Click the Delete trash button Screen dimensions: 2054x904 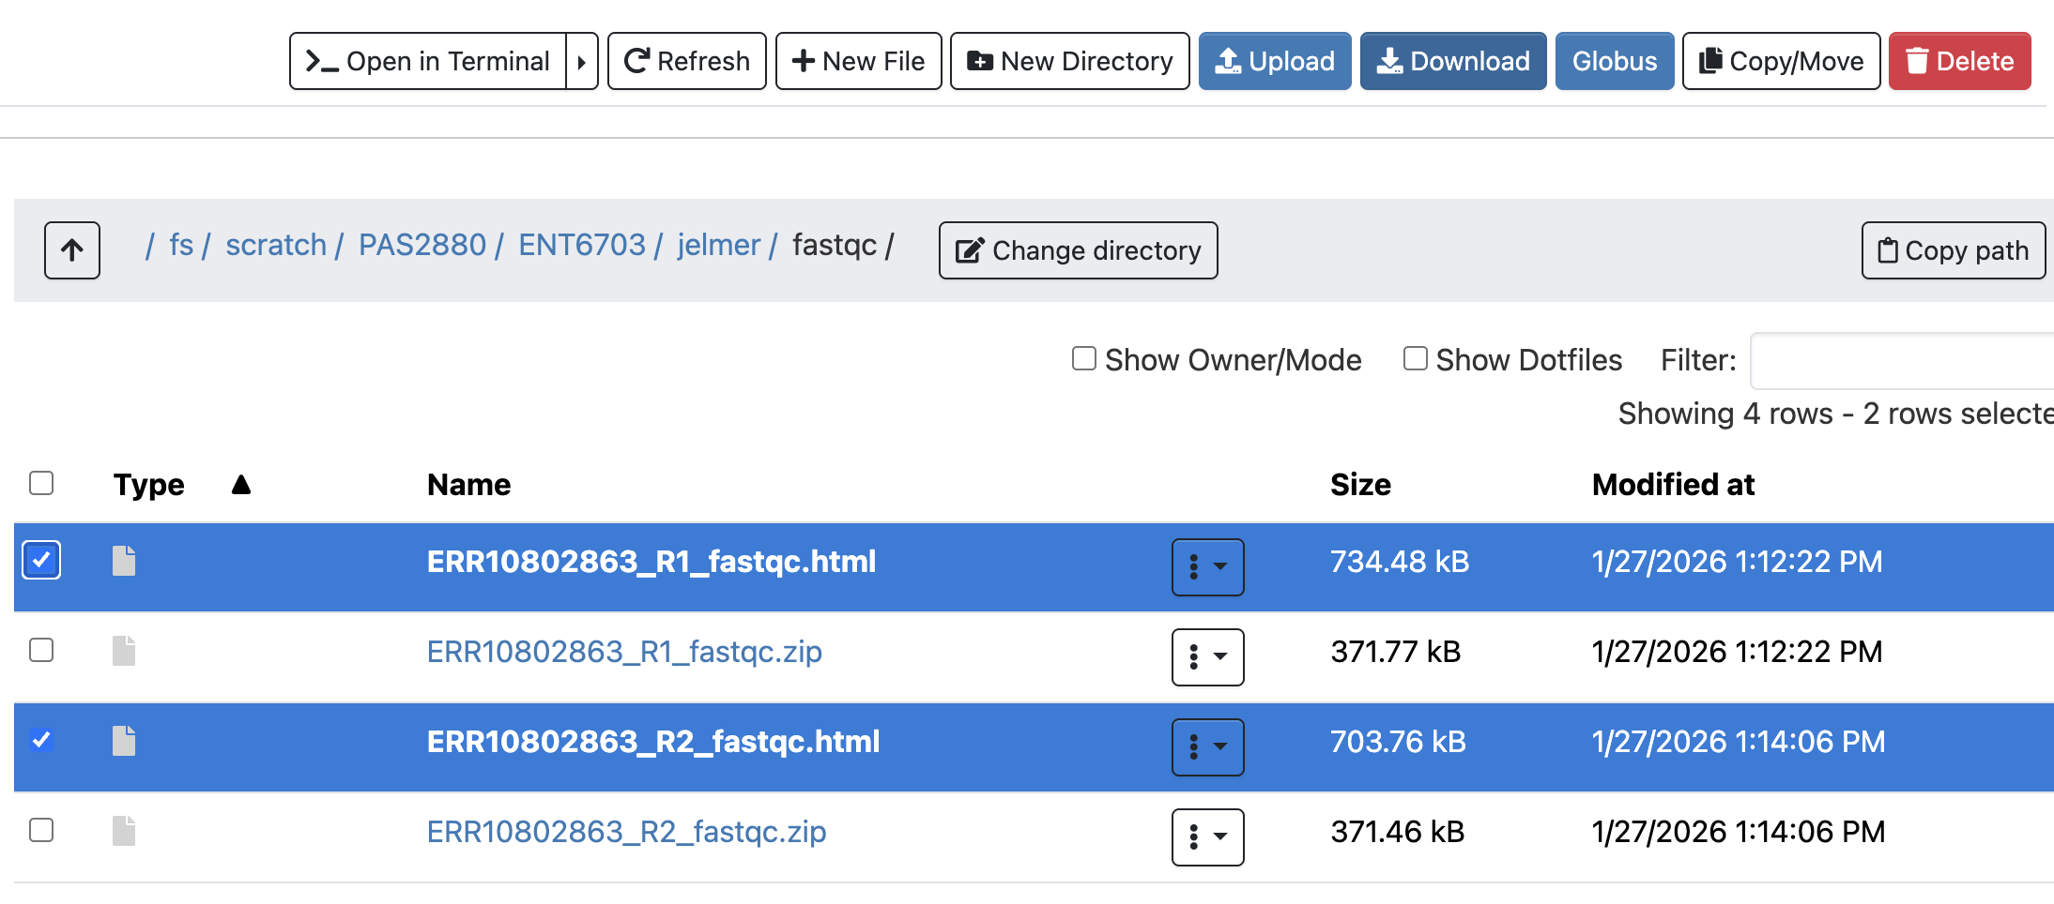(1959, 62)
